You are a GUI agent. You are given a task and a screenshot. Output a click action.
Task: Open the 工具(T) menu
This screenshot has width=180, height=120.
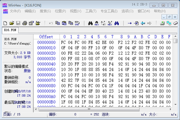click(x=91, y=11)
